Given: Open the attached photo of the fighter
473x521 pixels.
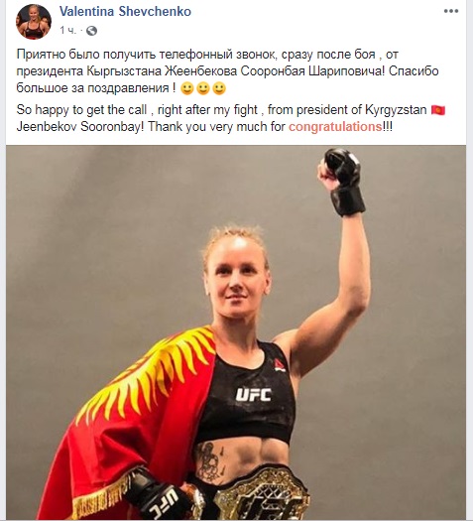Looking at the screenshot, I should click(236, 332).
